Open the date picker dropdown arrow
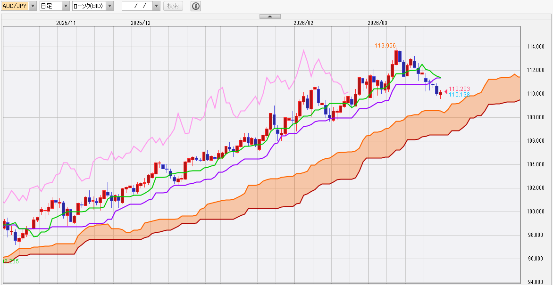 click(x=157, y=6)
